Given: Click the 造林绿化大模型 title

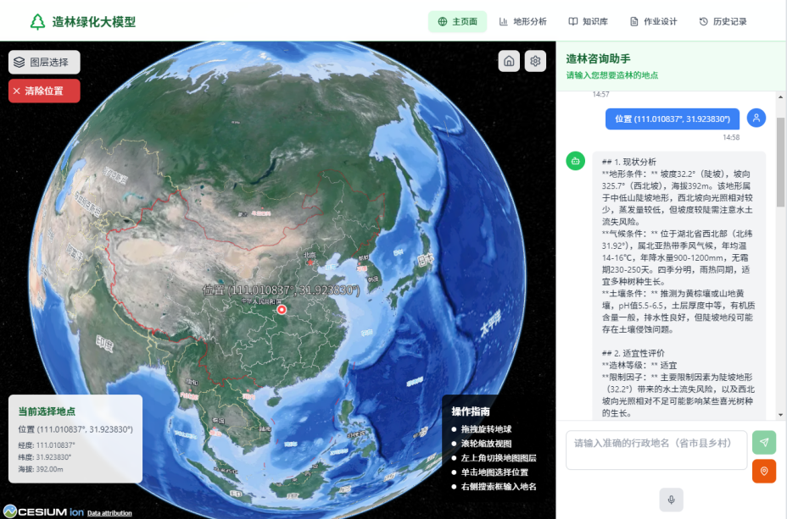Looking at the screenshot, I should 94,22.
